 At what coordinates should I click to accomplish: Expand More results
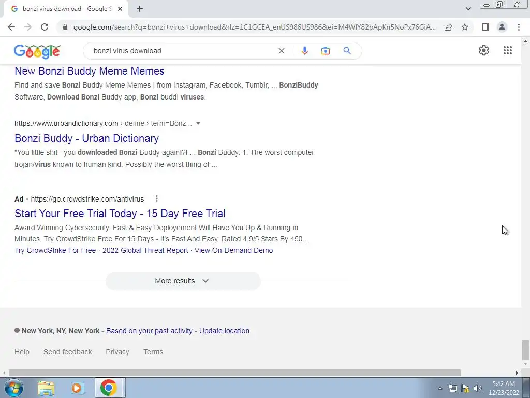[x=183, y=281]
